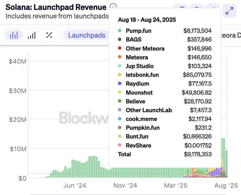Click the Raydium purple legend dot

click(x=120, y=84)
